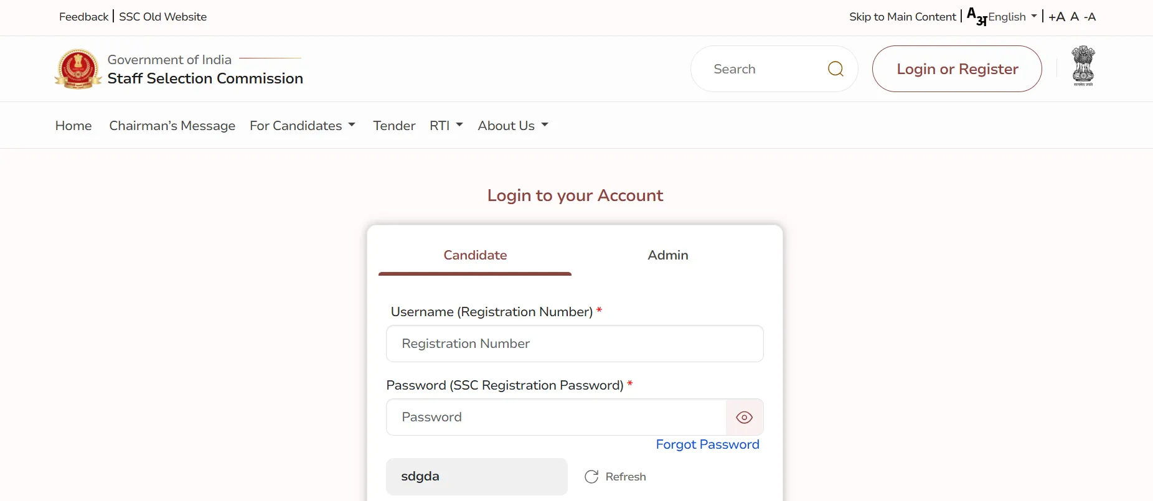Open the Tender menu item
This screenshot has width=1153, height=501.
pos(394,126)
